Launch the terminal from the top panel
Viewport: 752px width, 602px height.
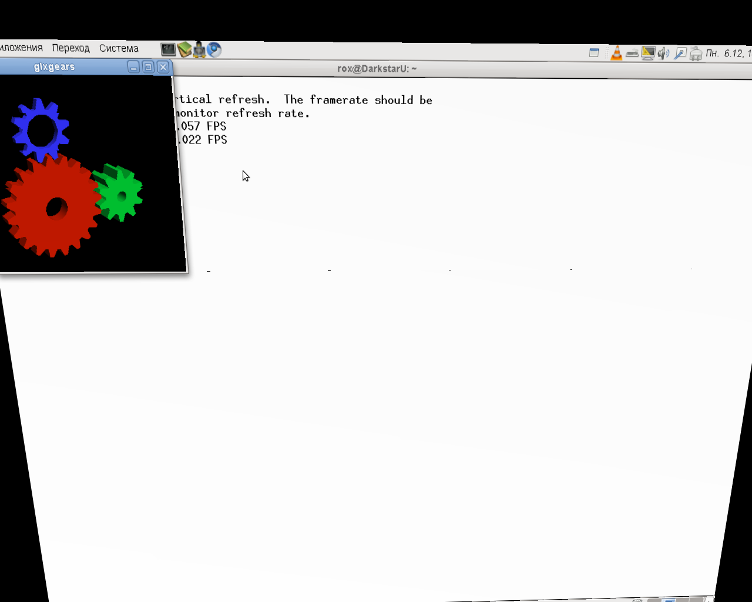[x=168, y=50]
